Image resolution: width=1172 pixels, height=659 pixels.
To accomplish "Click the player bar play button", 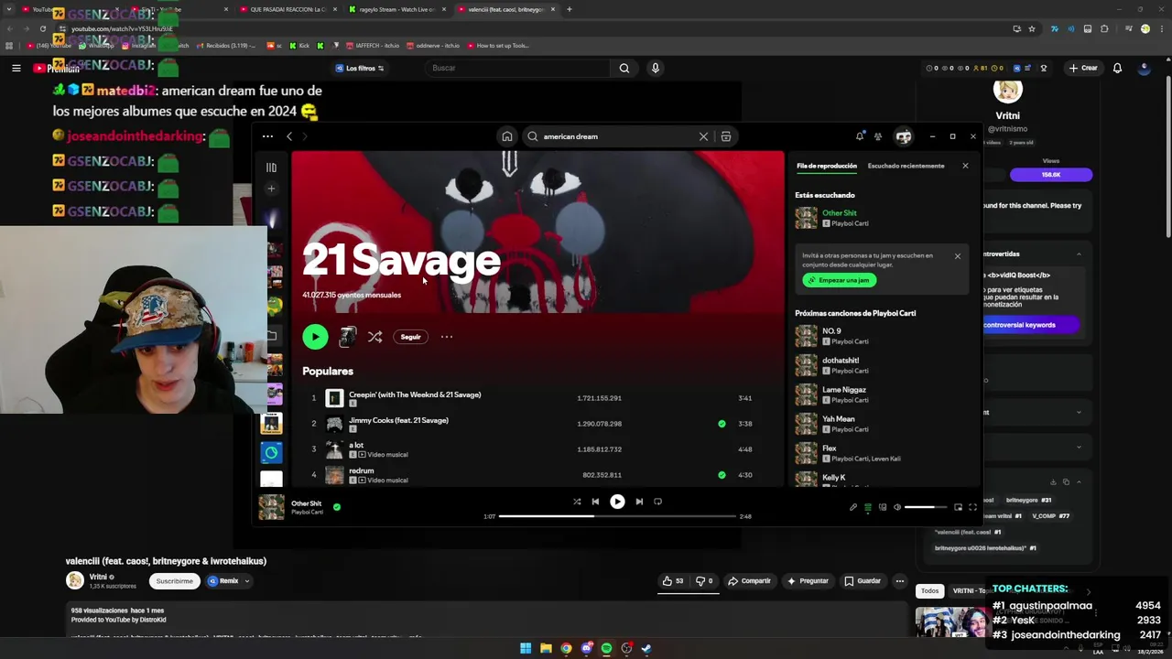I will coord(617,502).
